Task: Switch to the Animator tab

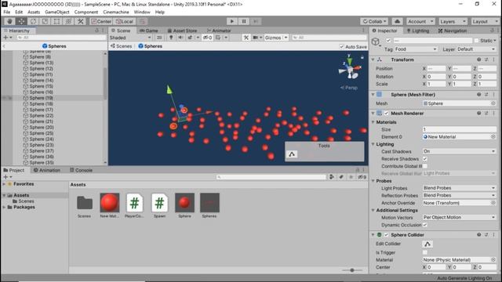Action: (219, 31)
